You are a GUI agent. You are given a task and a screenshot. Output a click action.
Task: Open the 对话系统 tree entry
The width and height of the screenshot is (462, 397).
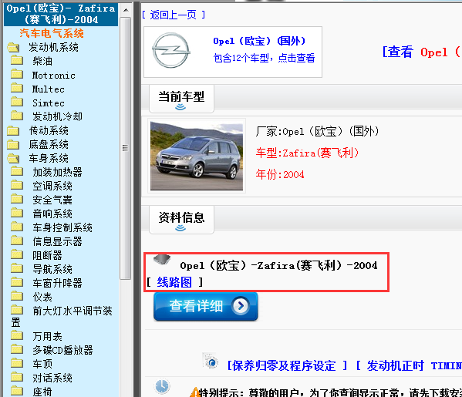pyautogui.click(x=52, y=378)
